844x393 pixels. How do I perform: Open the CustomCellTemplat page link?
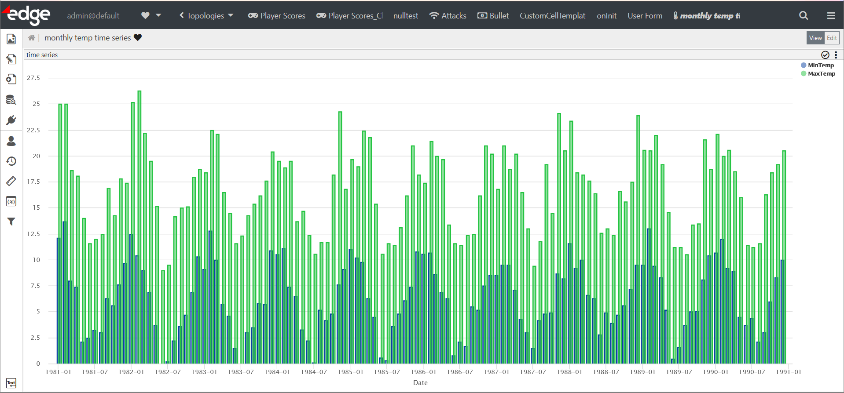553,16
